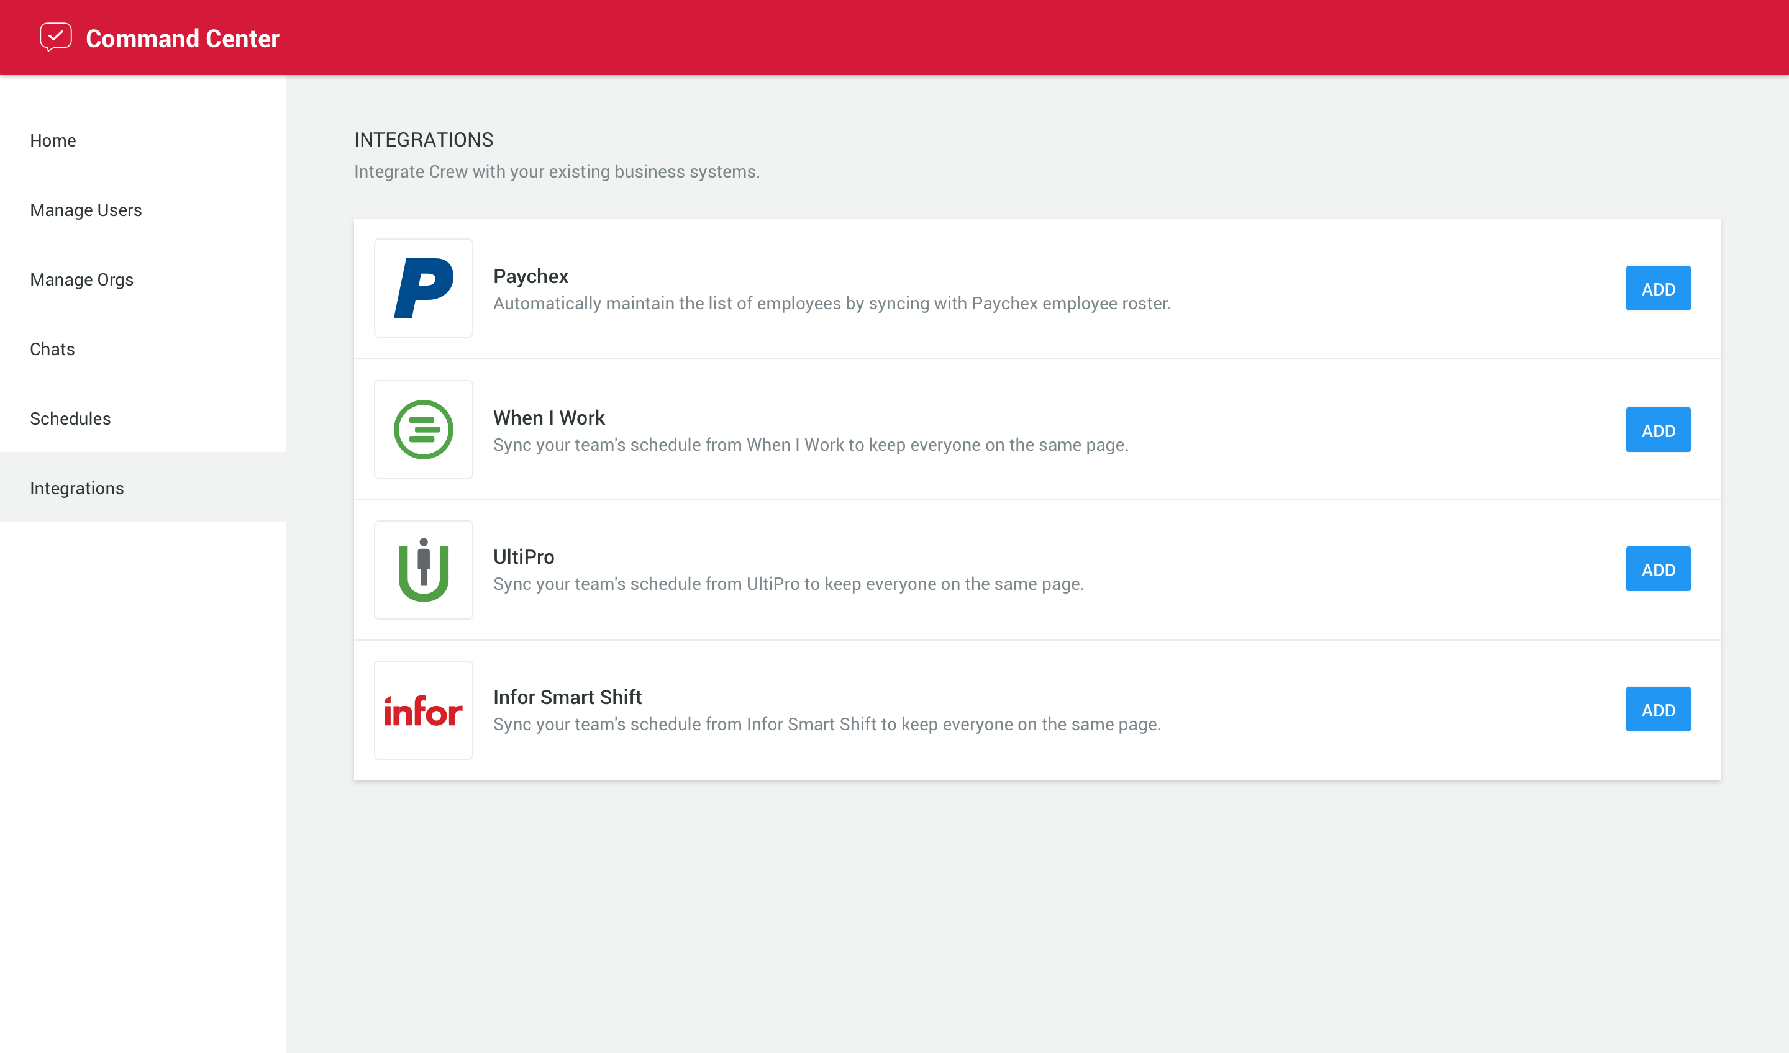
Task: Click the INTEGRATIONS page heading
Action: 424,140
